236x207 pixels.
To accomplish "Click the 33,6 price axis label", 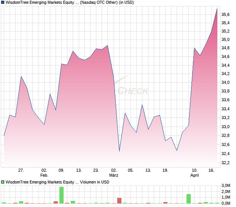I will 225,100.
